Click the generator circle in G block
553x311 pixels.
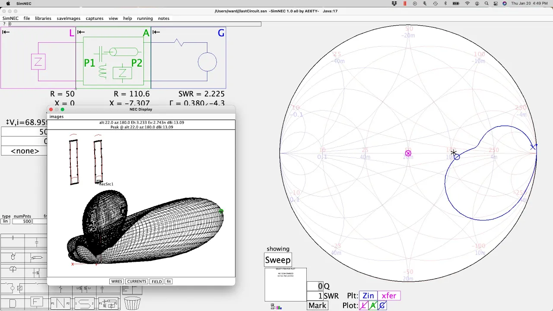(207, 62)
